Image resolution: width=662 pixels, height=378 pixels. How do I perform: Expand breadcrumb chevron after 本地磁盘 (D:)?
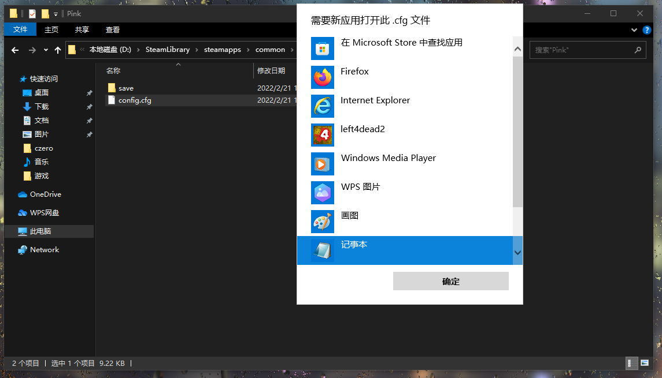pos(138,50)
